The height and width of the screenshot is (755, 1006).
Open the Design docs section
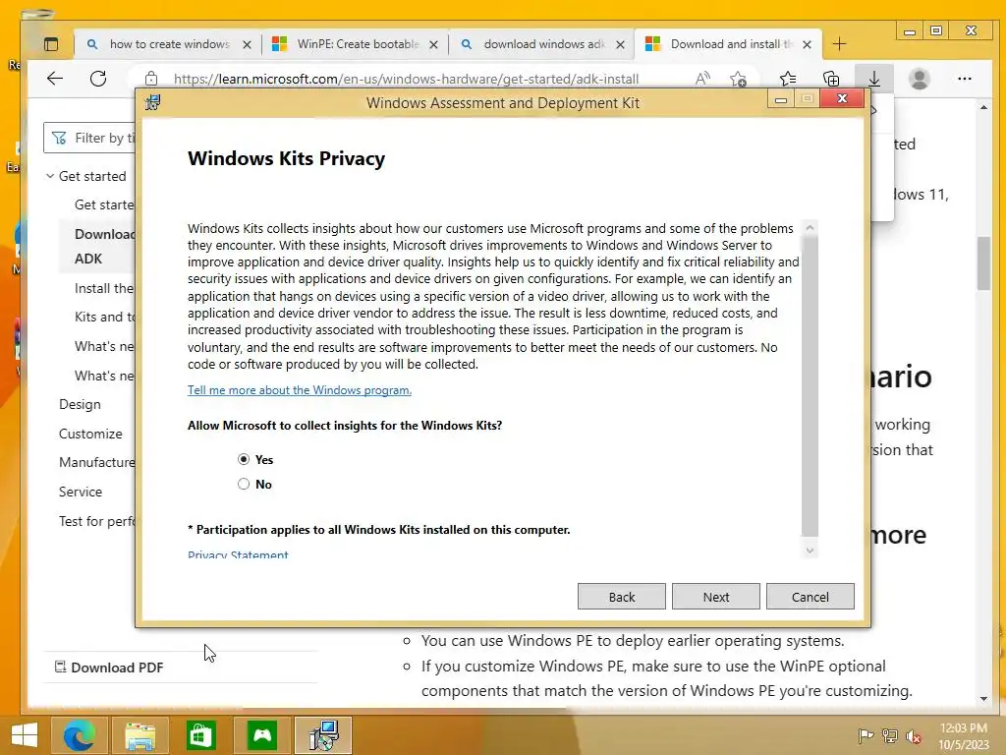[x=80, y=404]
